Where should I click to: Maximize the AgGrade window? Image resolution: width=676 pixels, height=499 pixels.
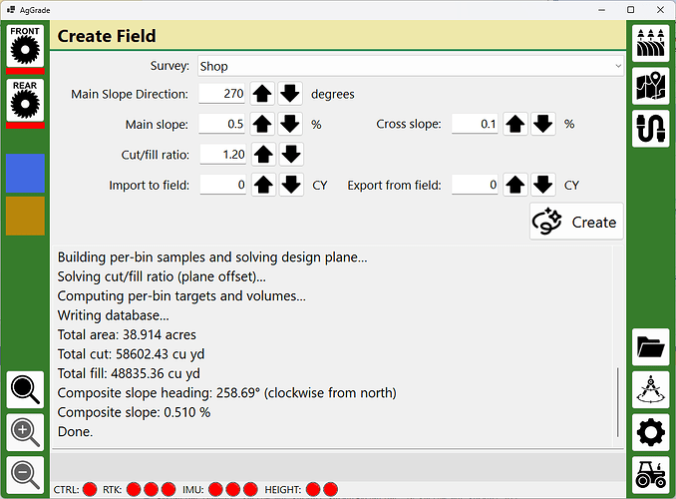click(631, 10)
